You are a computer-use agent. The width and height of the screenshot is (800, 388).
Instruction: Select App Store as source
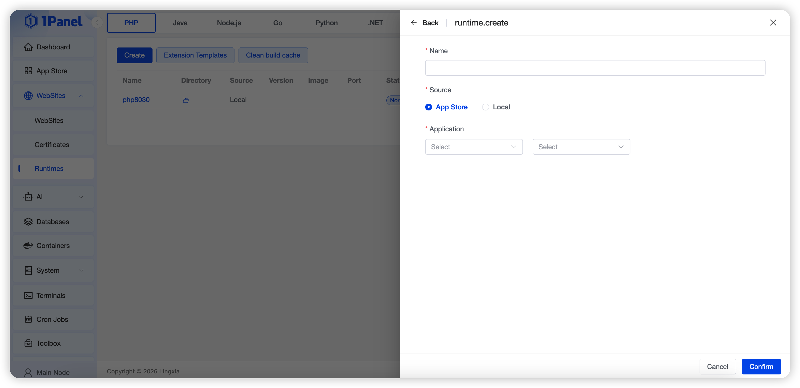pyautogui.click(x=428, y=107)
